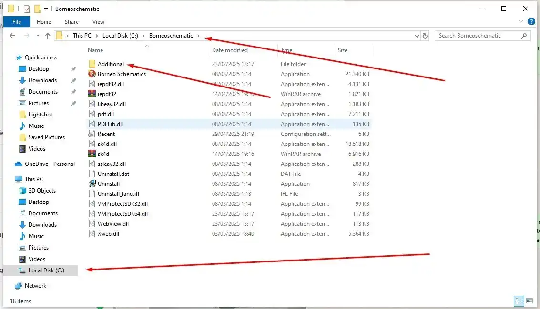Open the Additional folder icon
The height and width of the screenshot is (309, 540).
[92, 64]
